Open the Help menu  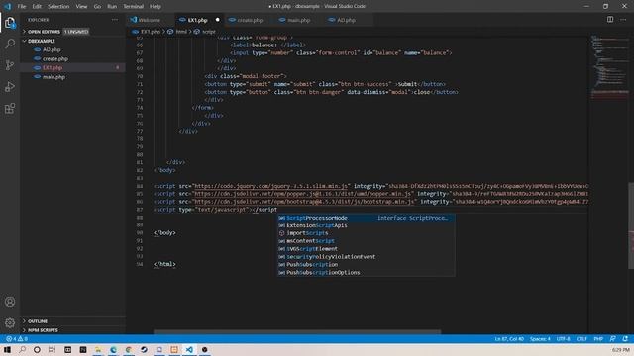156,7
